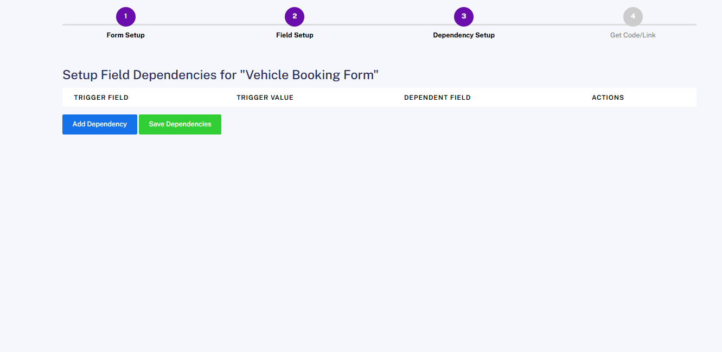This screenshot has height=352, width=722.
Task: Click the Dependent Field column header
Action: point(437,98)
